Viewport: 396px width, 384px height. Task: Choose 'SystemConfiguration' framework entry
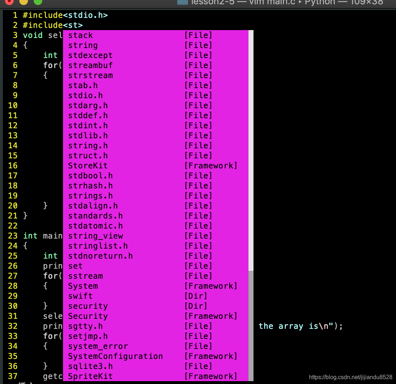coord(155,356)
